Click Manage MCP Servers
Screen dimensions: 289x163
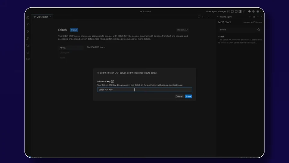click(x=253, y=22)
